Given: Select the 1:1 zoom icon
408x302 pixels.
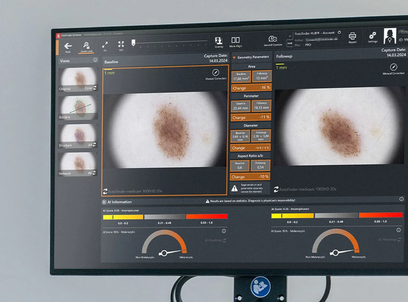Looking at the screenshot, I should [x=121, y=44].
